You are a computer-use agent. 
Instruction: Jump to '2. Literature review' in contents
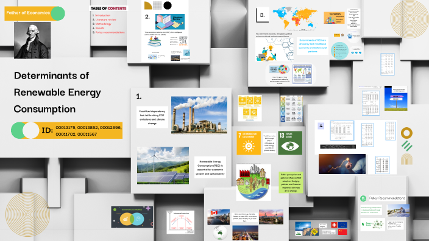(104, 19)
